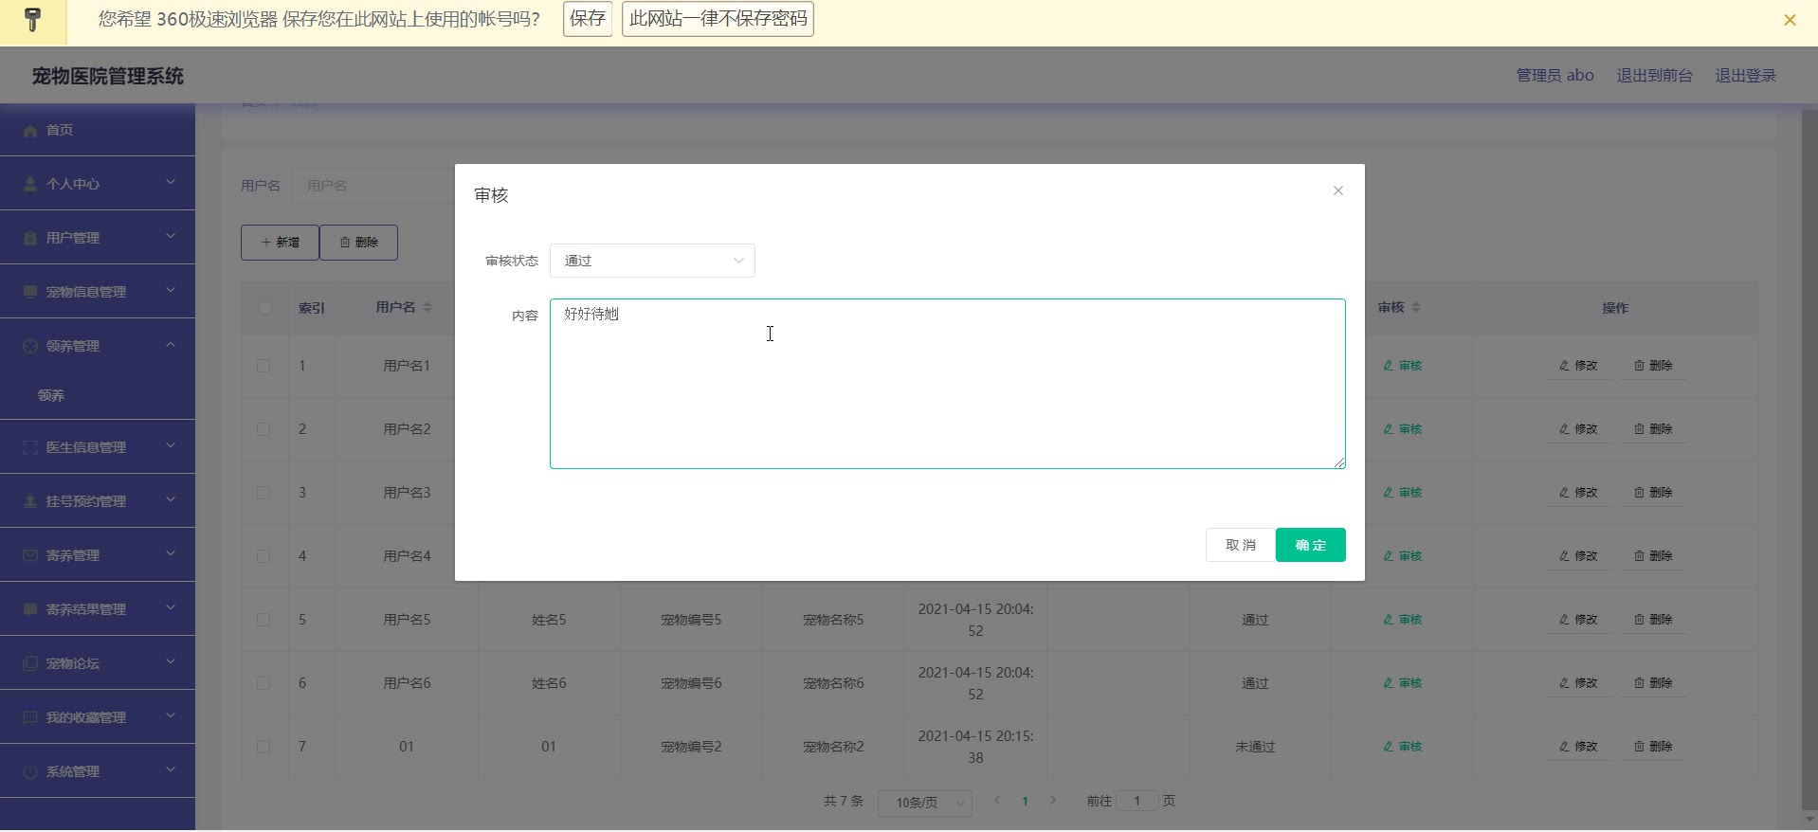Click 修改 edit icon in row 7

pyautogui.click(x=1564, y=747)
